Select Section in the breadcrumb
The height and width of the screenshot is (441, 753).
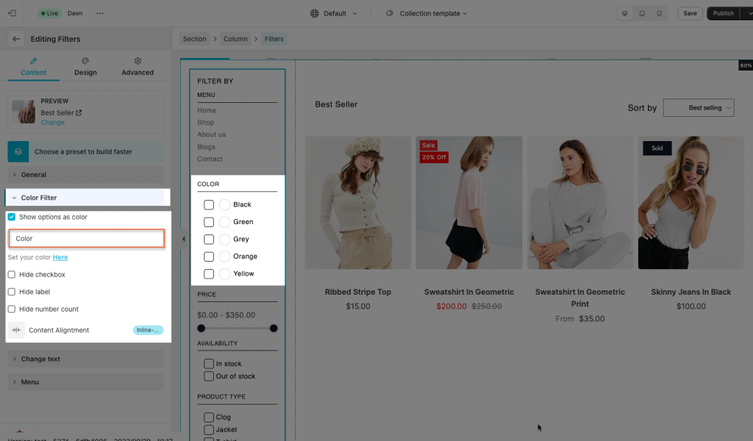194,39
